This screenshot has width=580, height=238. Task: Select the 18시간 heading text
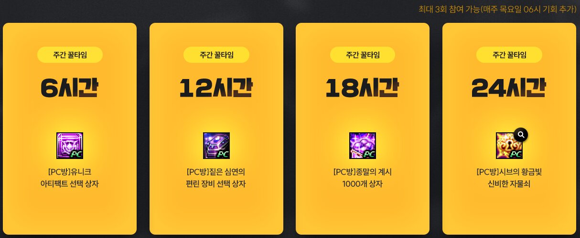[363, 88]
